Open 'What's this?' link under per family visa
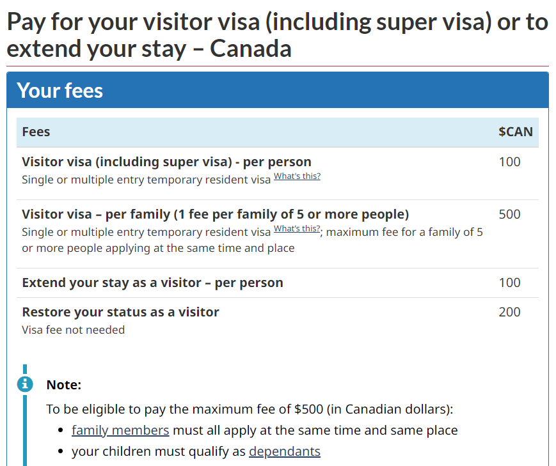This screenshot has height=466, width=556. (297, 229)
